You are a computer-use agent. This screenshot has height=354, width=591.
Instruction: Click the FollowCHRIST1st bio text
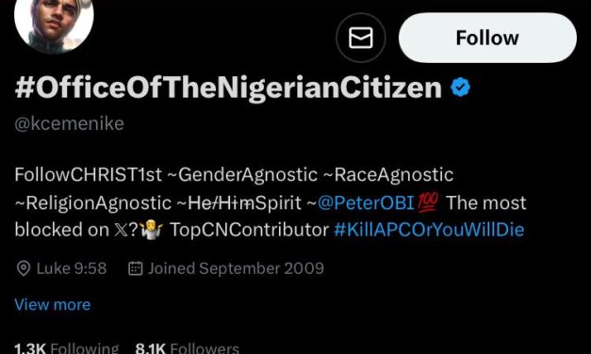pyautogui.click(x=89, y=174)
